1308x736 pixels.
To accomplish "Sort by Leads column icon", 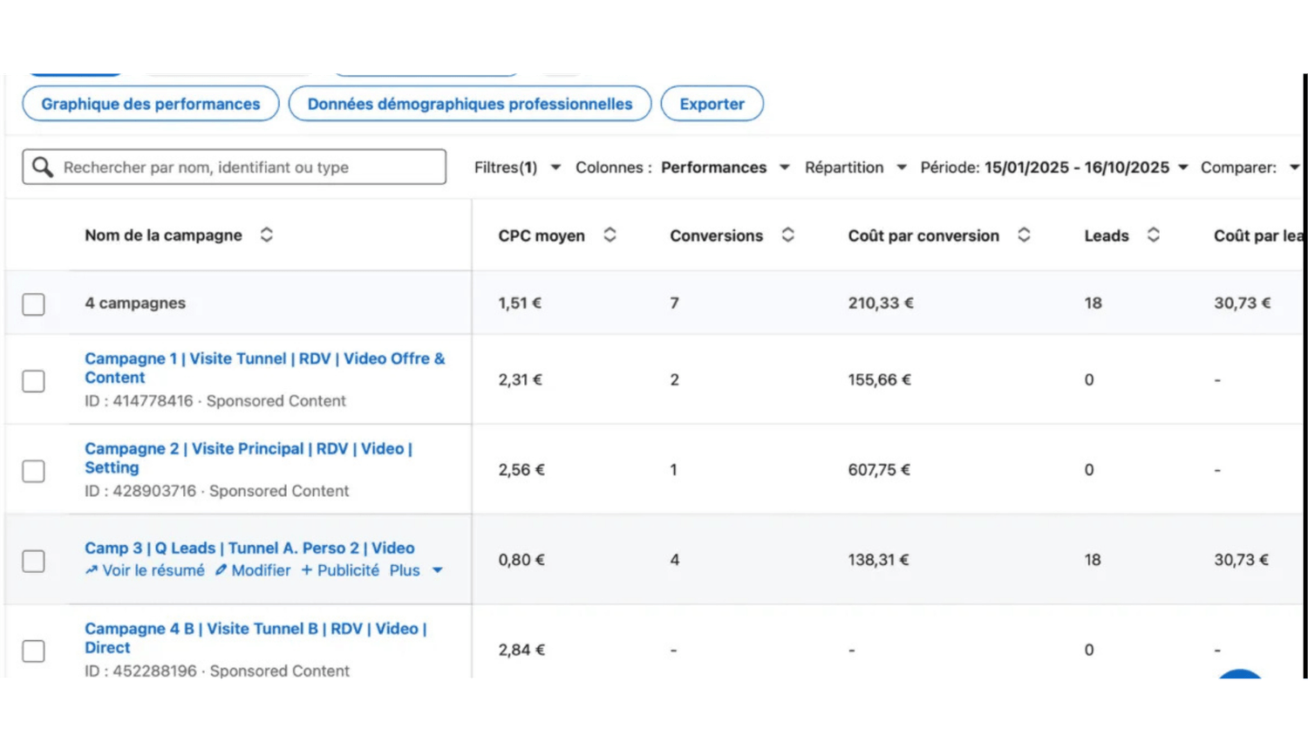I will pos(1153,235).
